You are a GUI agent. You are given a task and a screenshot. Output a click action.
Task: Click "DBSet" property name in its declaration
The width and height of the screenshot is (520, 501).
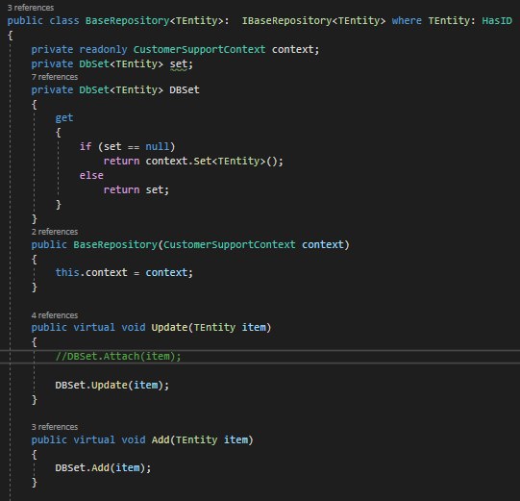pyautogui.click(x=185, y=90)
